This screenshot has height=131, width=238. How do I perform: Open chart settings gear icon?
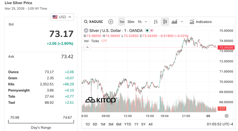click(227, 116)
